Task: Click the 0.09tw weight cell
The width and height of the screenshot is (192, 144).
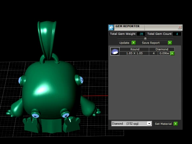Action: (x=164, y=53)
